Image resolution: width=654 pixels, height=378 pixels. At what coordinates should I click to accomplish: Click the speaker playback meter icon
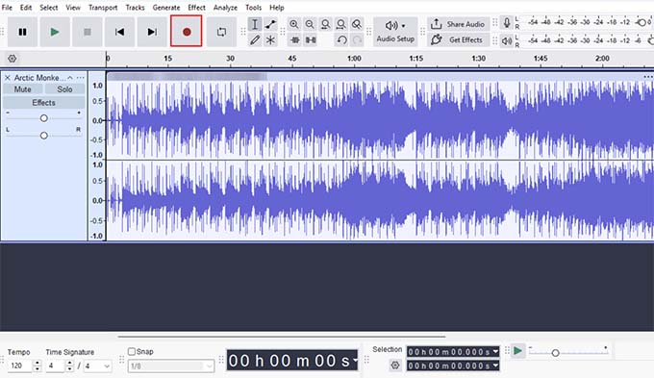pos(507,40)
